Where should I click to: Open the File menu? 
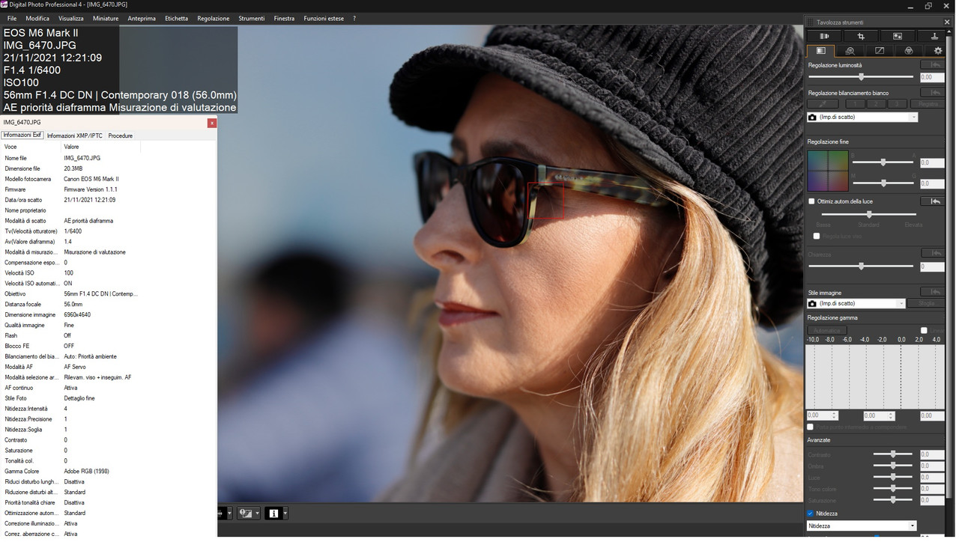click(12, 18)
